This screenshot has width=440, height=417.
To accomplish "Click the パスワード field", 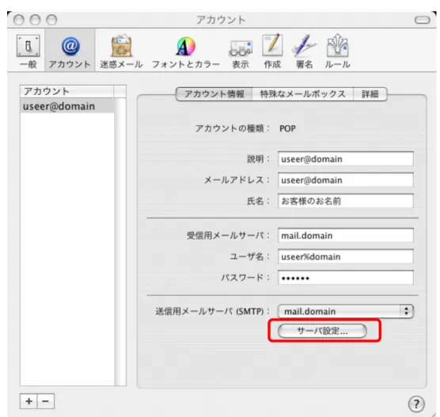I will (x=346, y=278).
